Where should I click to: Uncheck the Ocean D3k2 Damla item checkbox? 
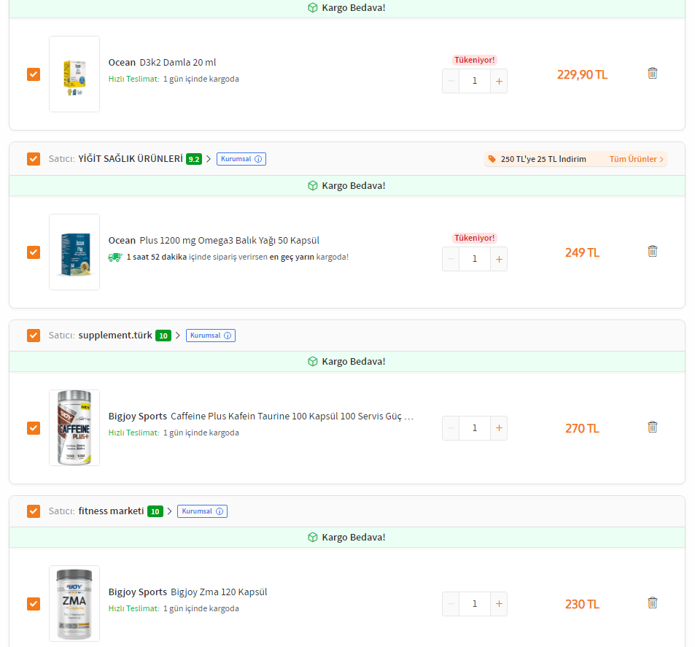point(34,74)
